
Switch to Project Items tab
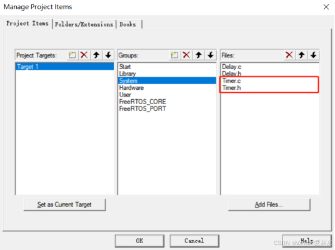pyautogui.click(x=27, y=24)
